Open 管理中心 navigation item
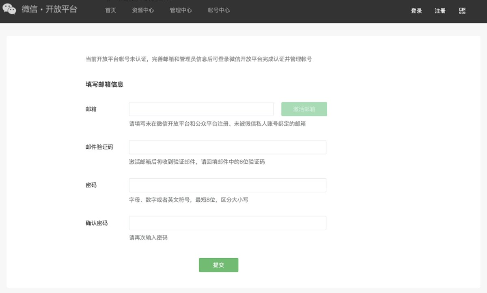The image size is (487, 293). tap(181, 10)
